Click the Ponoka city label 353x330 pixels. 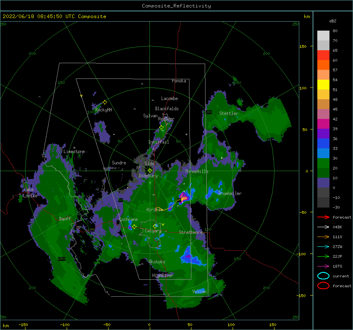coord(179,81)
